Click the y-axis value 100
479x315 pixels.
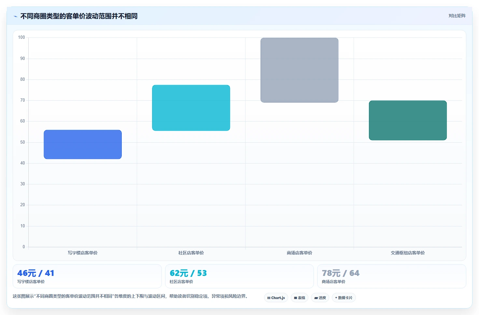(x=21, y=37)
